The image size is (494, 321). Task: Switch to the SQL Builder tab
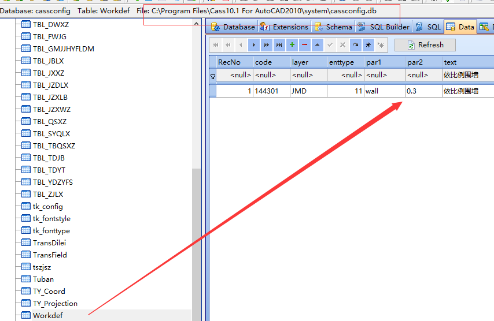384,27
